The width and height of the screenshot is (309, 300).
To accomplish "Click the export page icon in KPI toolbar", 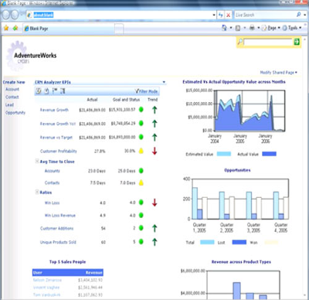I will (x=46, y=90).
